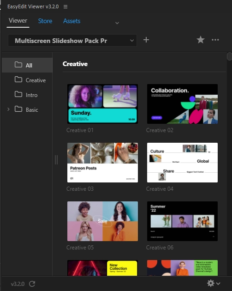Select the Creative 01 Sunday thumbnail
232x291 pixels.
pos(102,104)
